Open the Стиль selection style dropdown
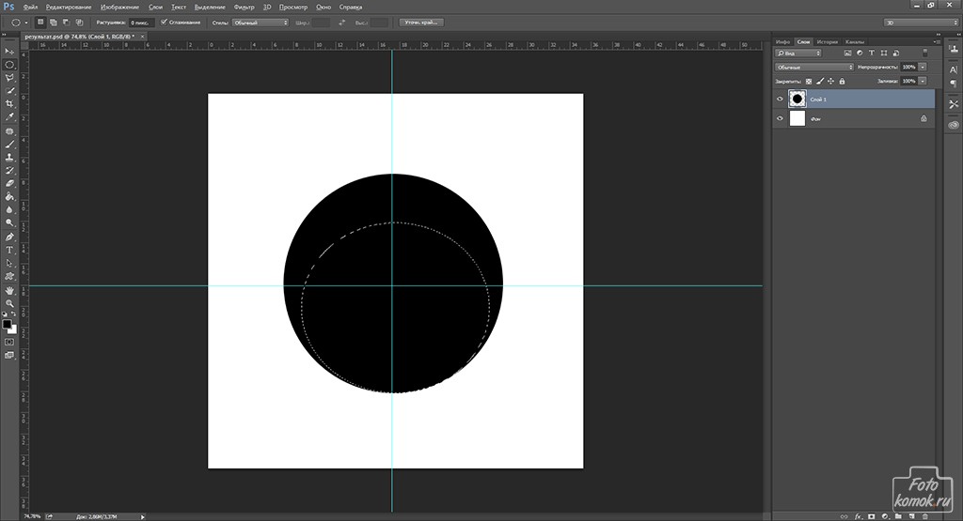Viewport: 963px width, 521px height. [260, 23]
